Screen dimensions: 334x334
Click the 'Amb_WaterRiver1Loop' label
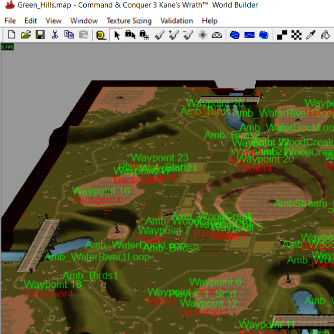(97, 257)
